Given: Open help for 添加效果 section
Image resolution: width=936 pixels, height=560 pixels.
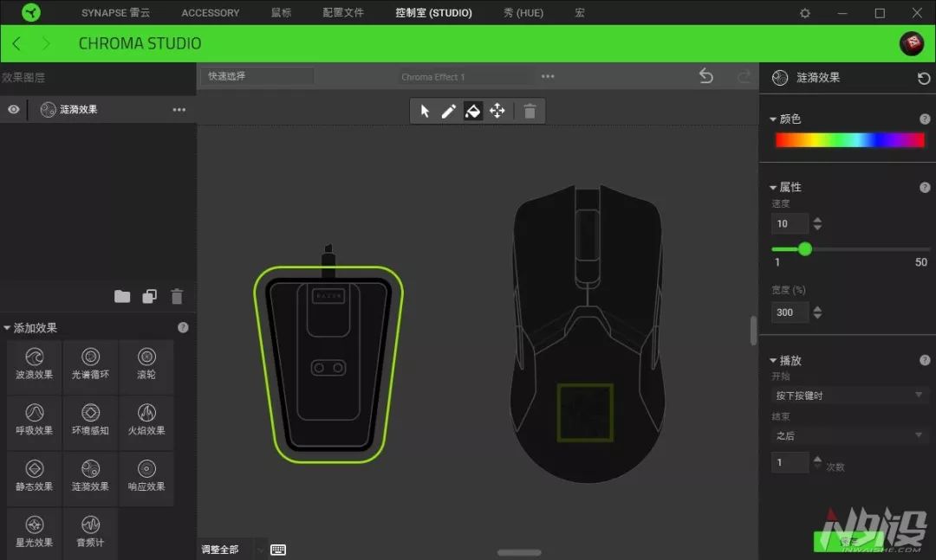Looking at the screenshot, I should [x=183, y=327].
